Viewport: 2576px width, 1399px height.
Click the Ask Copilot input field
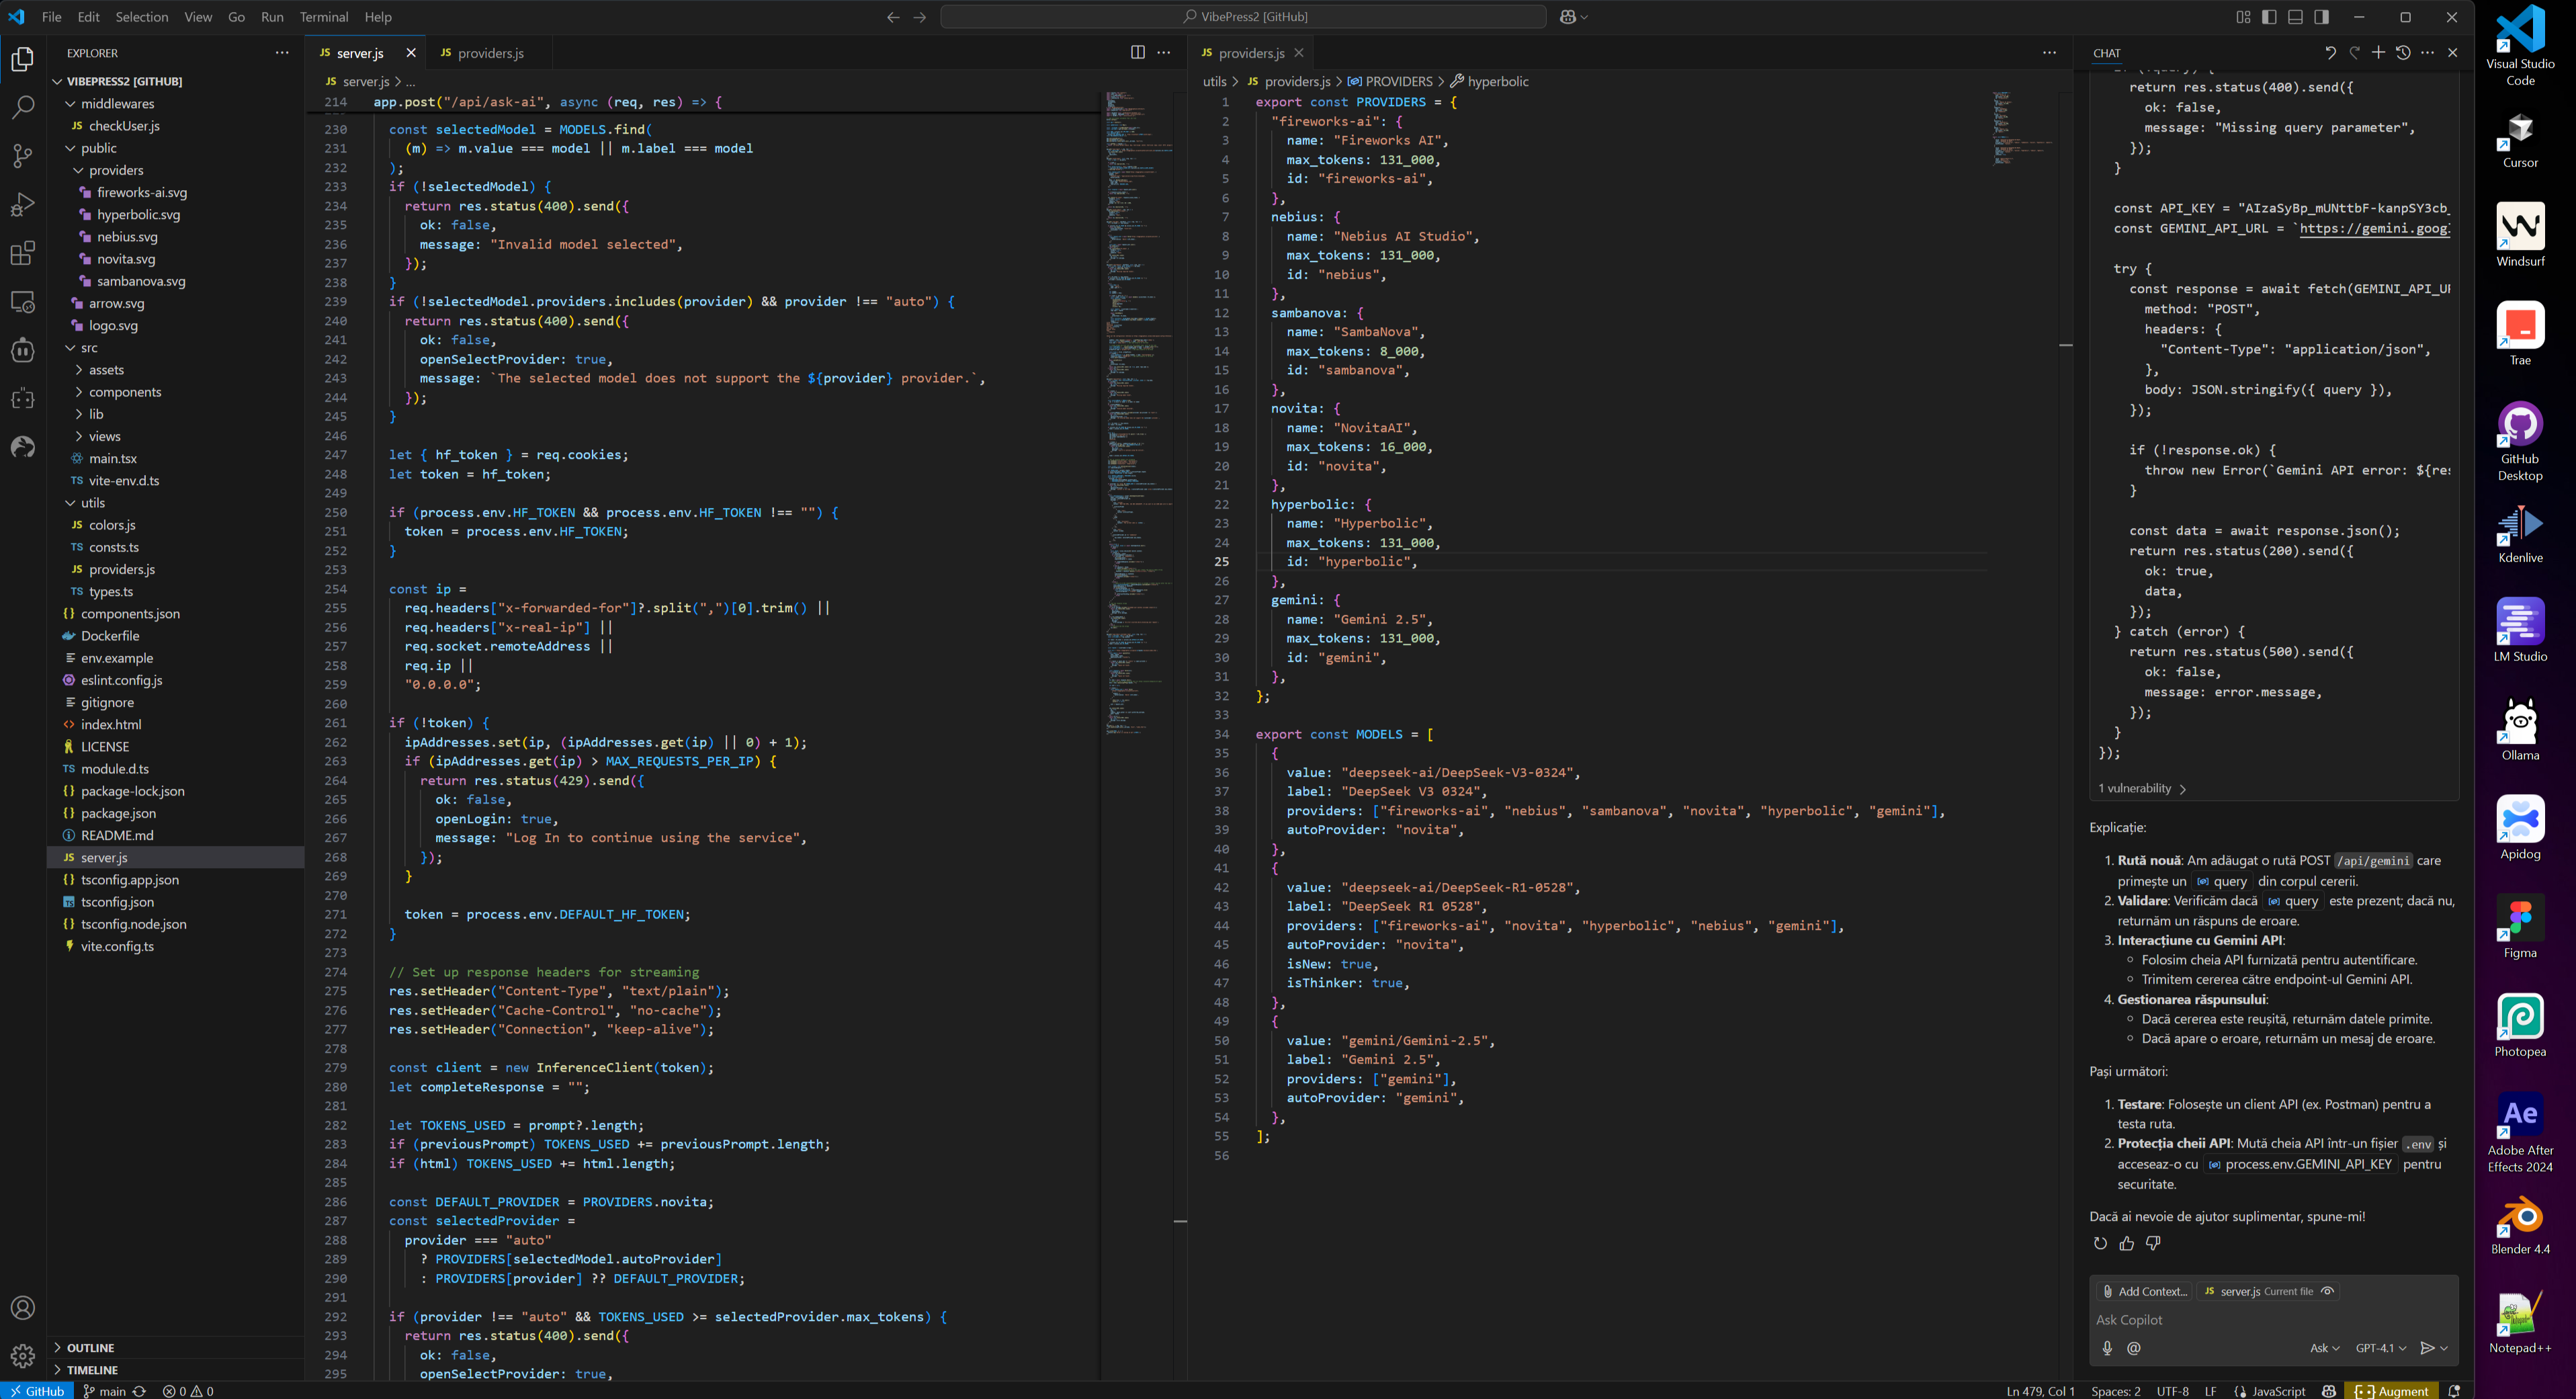pos(2272,1320)
